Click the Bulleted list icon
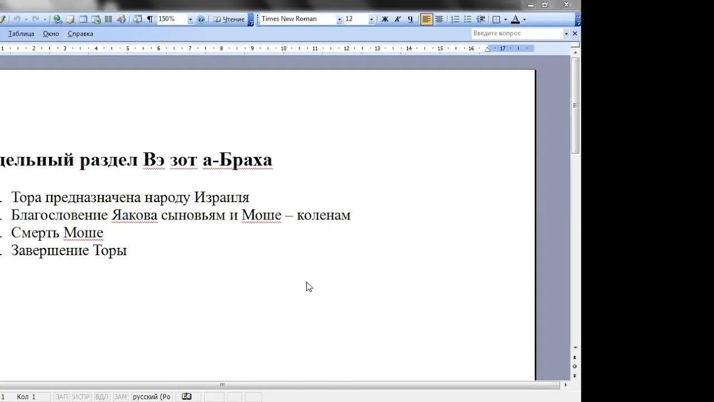Screen dimensions: 714x402 point(468,19)
